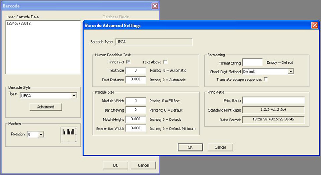Viewport: 321px width, 175px height.
Task: Close the Barcode window
Action: coord(155,6)
